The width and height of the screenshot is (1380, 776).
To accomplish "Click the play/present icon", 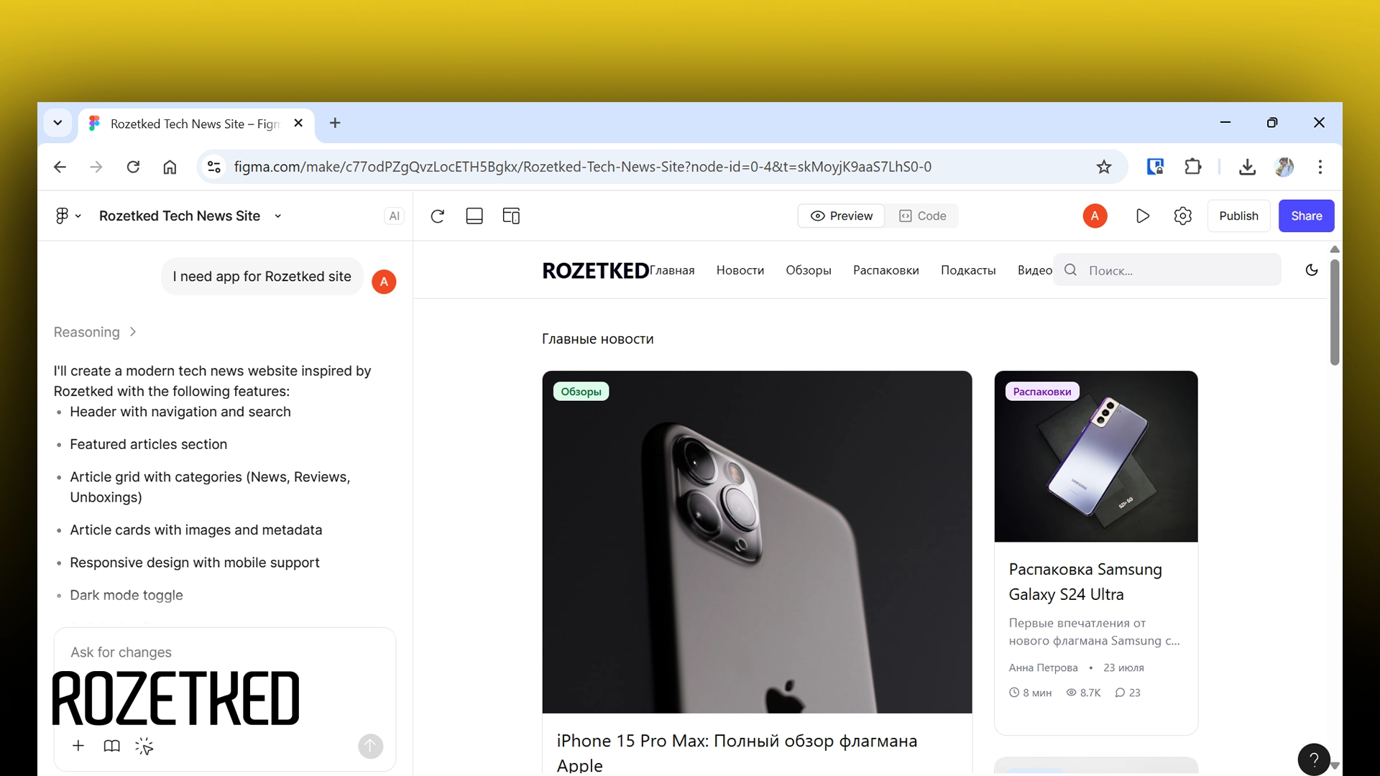I will 1142,216.
